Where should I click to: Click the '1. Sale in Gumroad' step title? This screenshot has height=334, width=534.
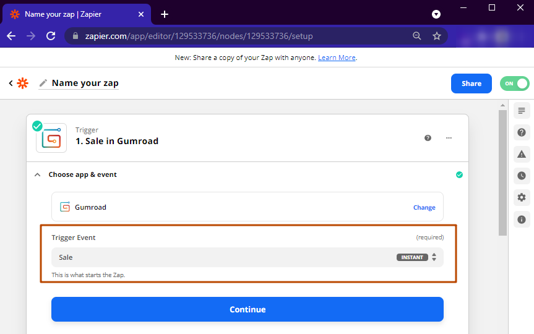117,141
